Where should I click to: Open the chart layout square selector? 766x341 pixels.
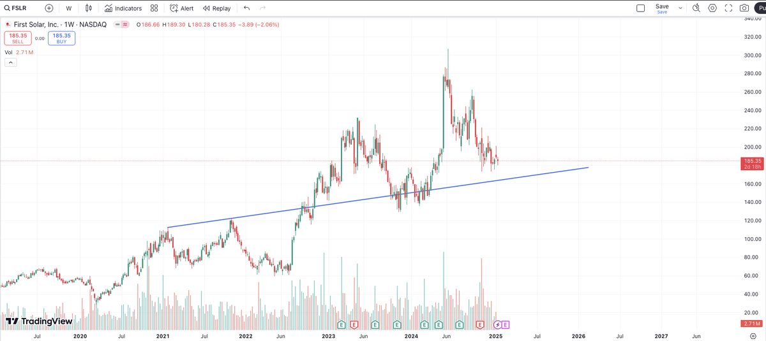641,8
